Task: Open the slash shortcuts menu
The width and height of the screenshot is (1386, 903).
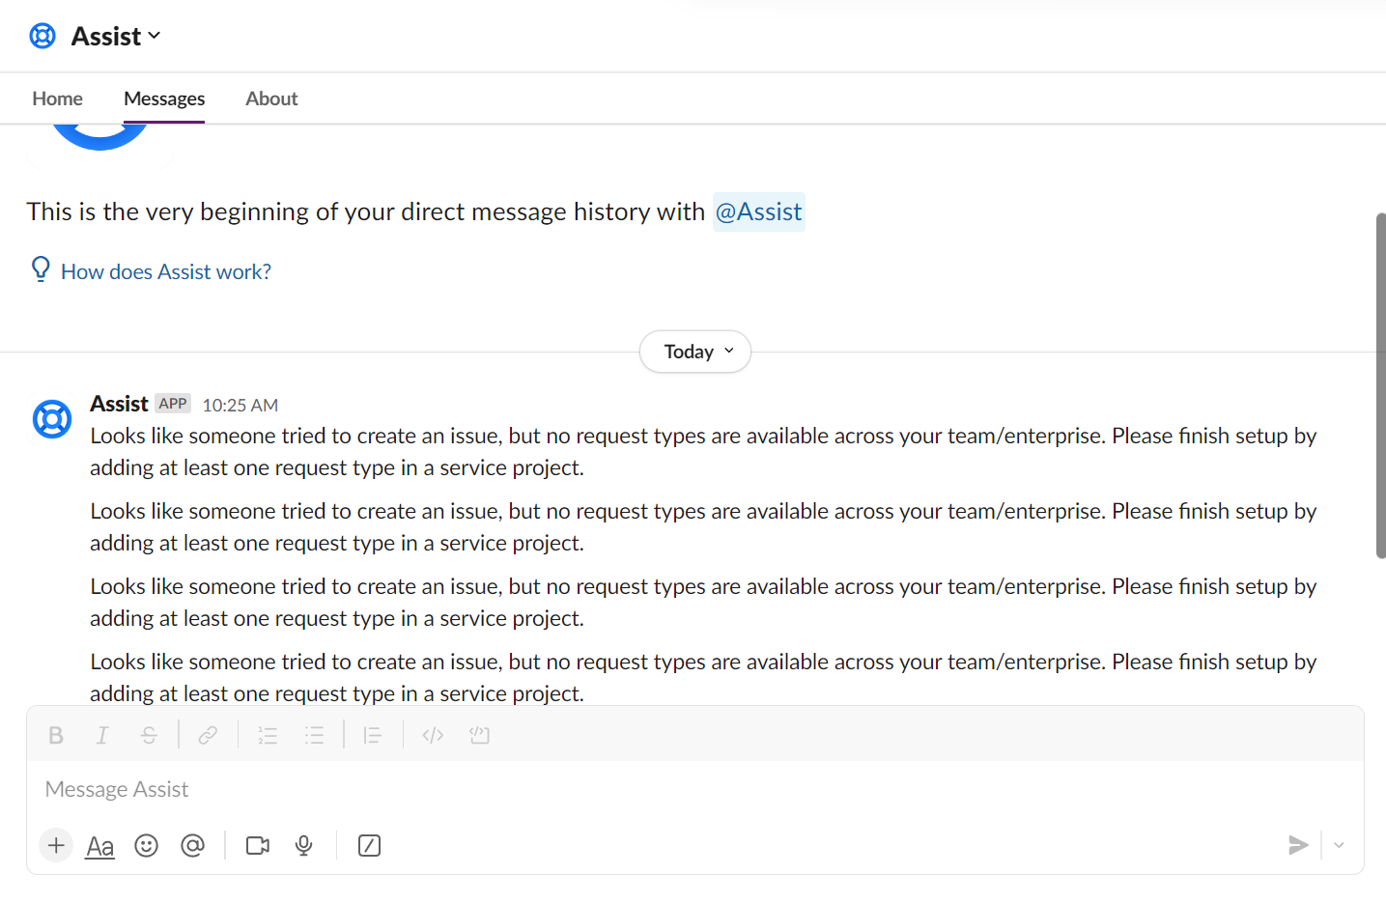Action: point(369,846)
